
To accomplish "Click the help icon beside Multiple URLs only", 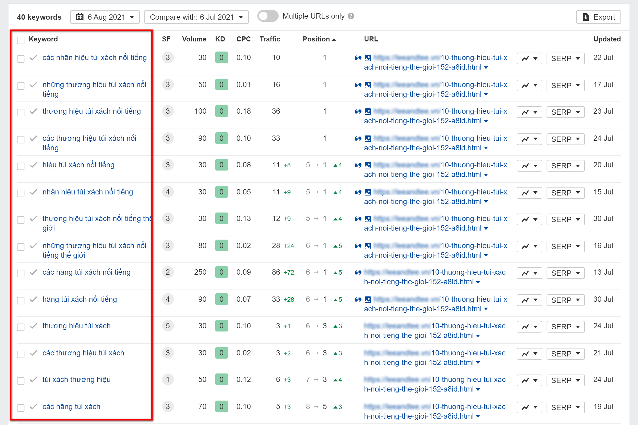I will (351, 16).
